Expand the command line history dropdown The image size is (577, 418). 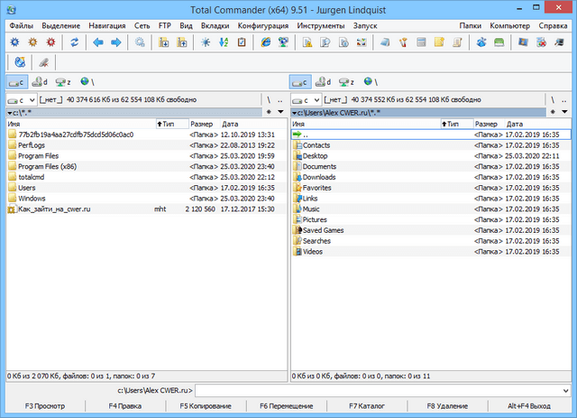pos(566,390)
